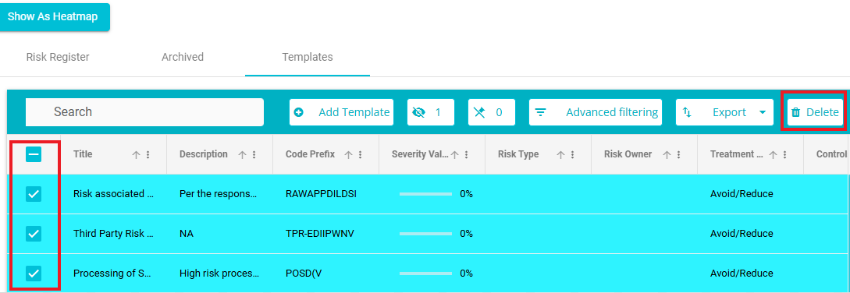Open Risk Owner column three-dot menu

click(x=679, y=154)
